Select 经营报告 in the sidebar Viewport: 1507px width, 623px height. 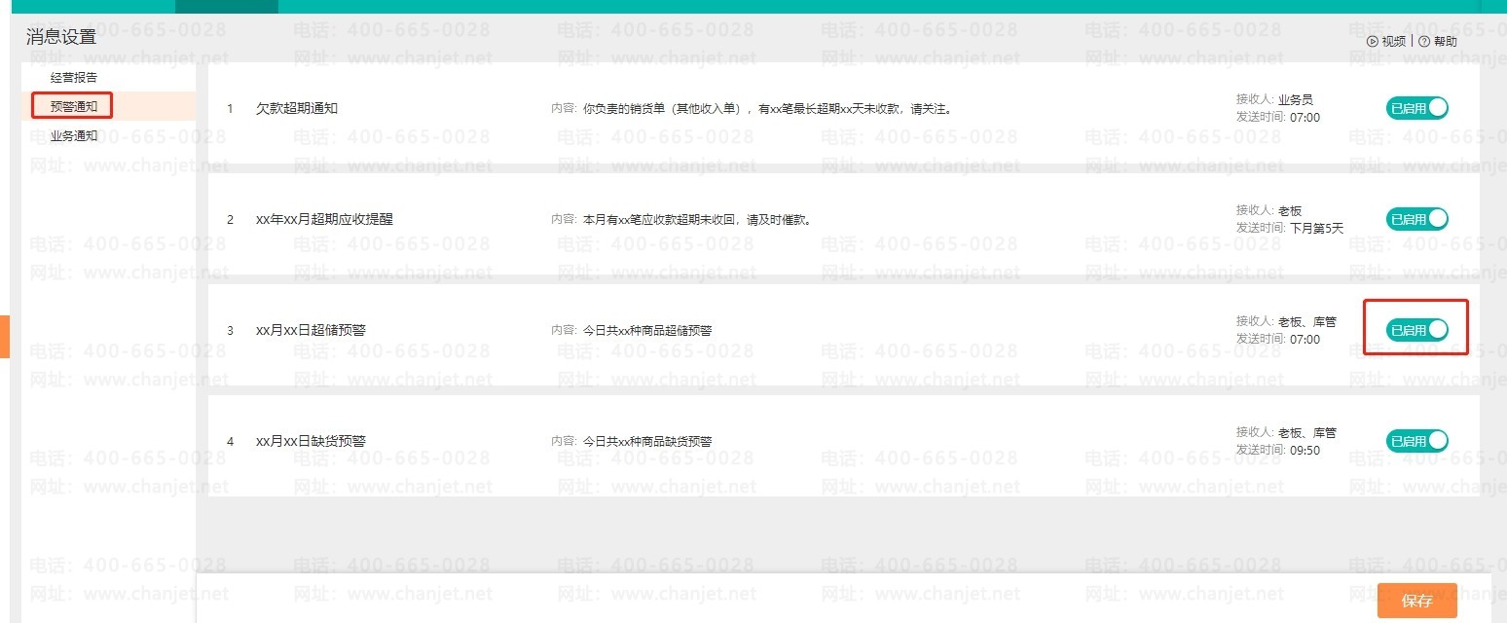coord(74,77)
